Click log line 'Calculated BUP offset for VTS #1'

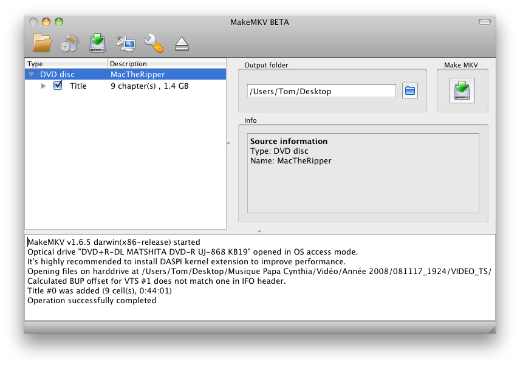[x=157, y=281]
